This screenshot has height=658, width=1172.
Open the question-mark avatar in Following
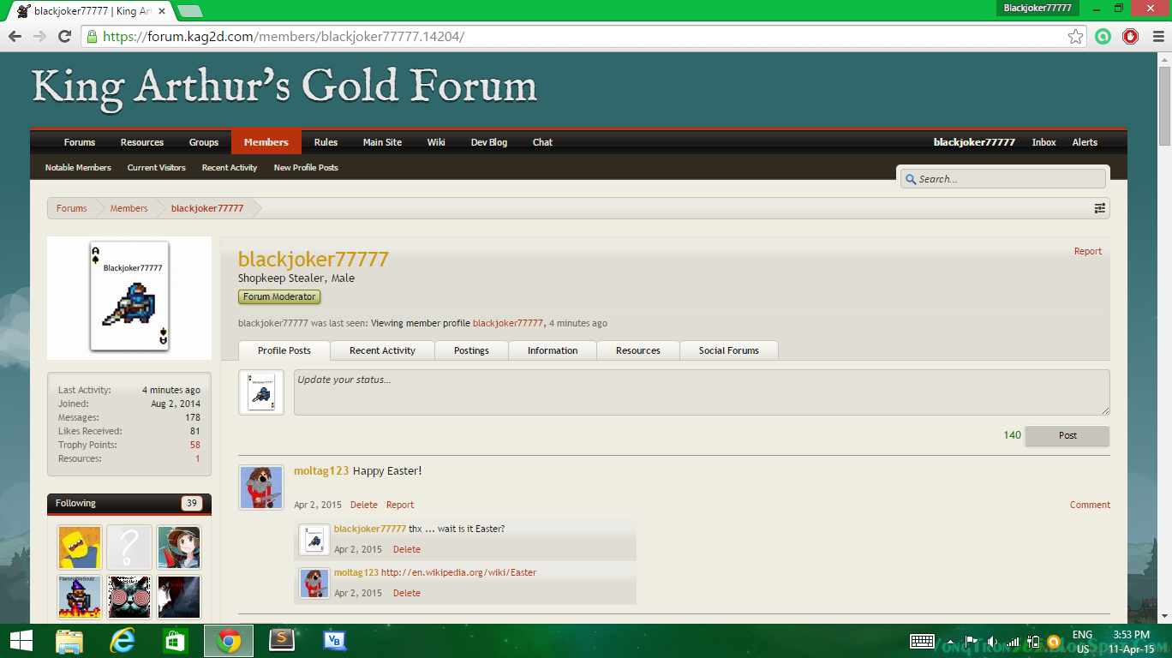(129, 547)
